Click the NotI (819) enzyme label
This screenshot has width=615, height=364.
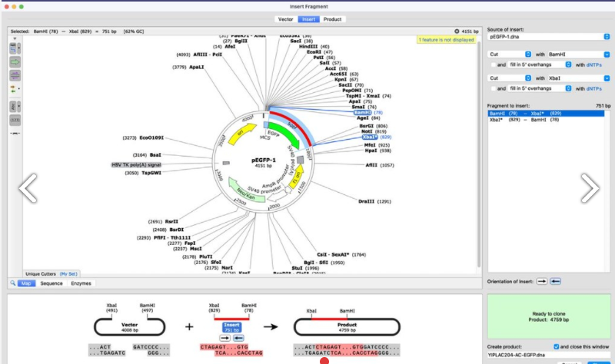pyautogui.click(x=374, y=131)
